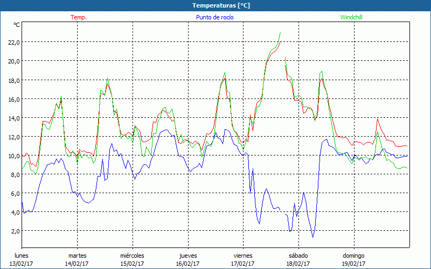Select the red Temp. legend label
The image size is (431, 269).
[79, 17]
